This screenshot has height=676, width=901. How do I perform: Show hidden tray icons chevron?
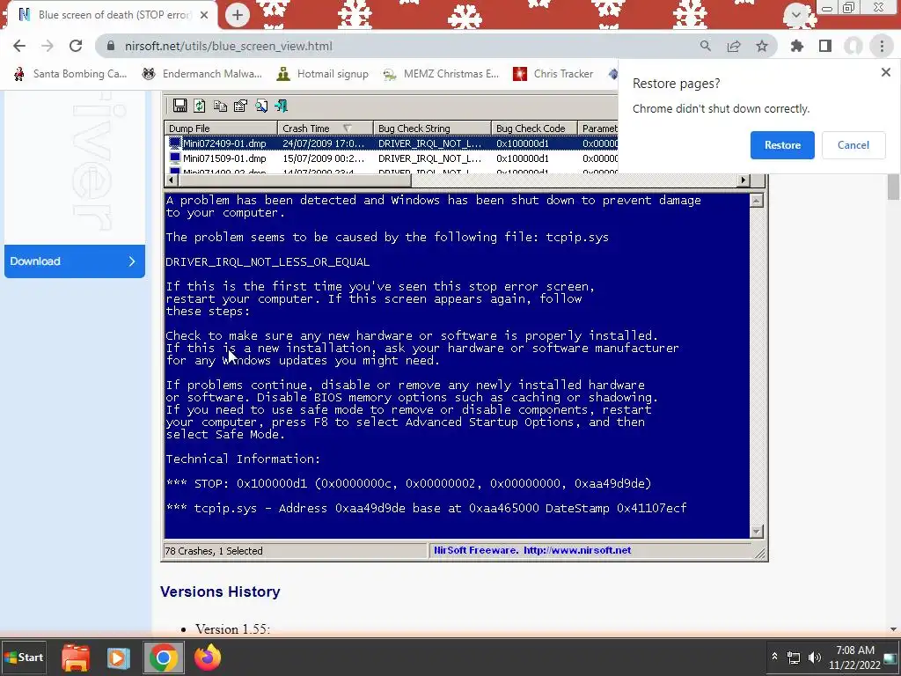(x=774, y=657)
